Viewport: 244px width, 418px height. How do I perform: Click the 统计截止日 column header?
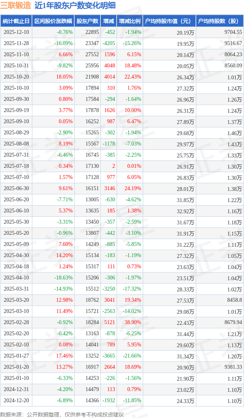[16, 21]
